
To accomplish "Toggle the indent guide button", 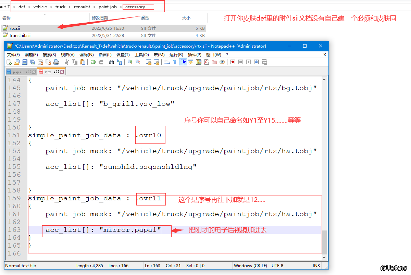I will tap(183, 62).
